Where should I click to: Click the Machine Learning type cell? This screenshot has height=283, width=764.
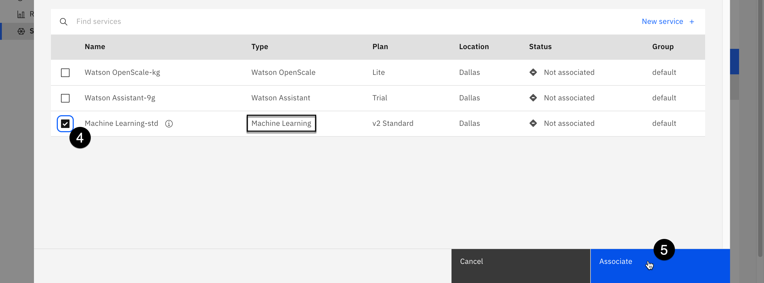pos(281,123)
